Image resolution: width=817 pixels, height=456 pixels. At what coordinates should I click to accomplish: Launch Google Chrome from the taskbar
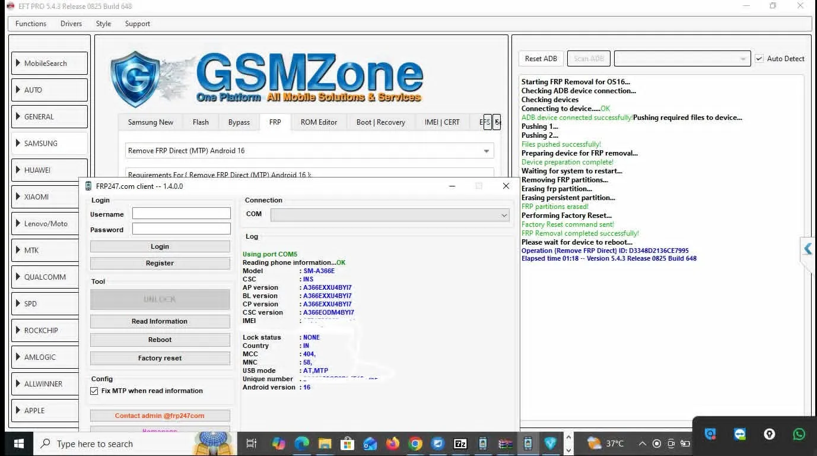(x=415, y=444)
